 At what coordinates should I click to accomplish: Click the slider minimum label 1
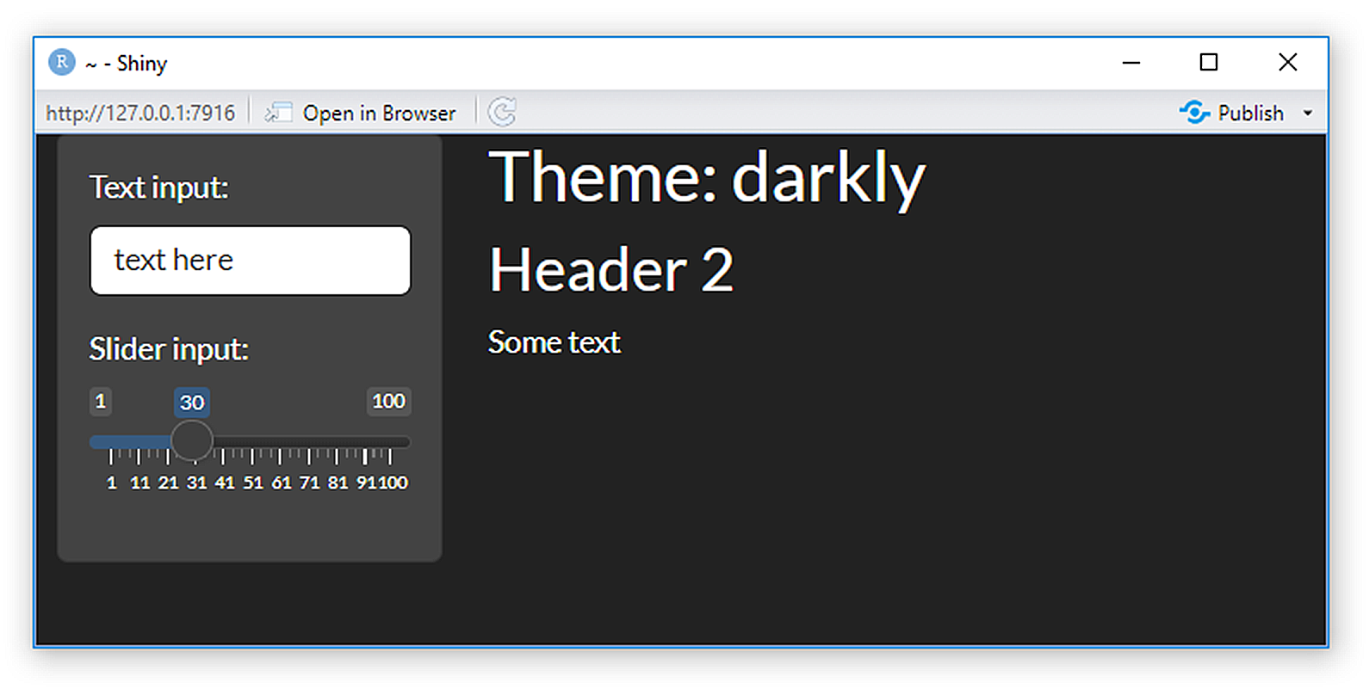pos(101,401)
